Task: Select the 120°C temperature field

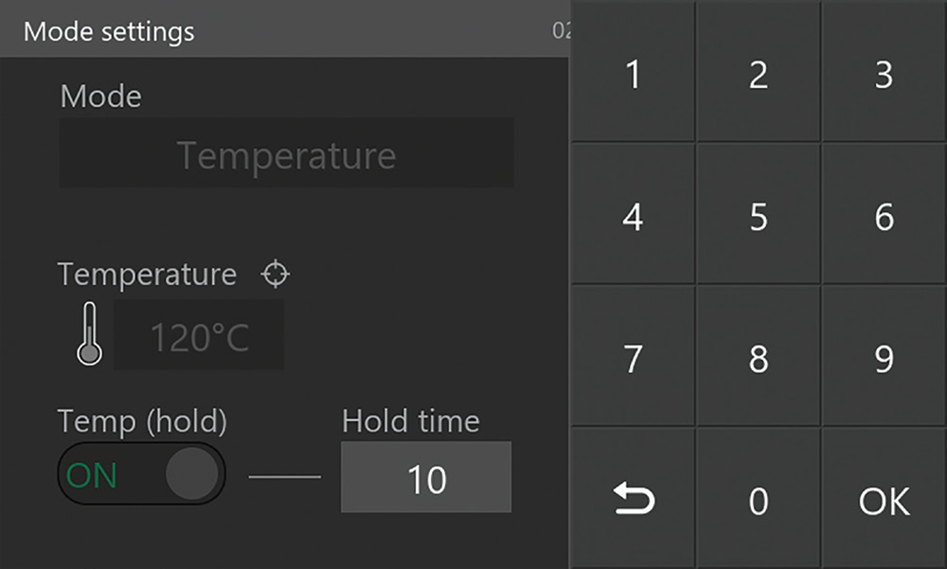Action: point(199,336)
